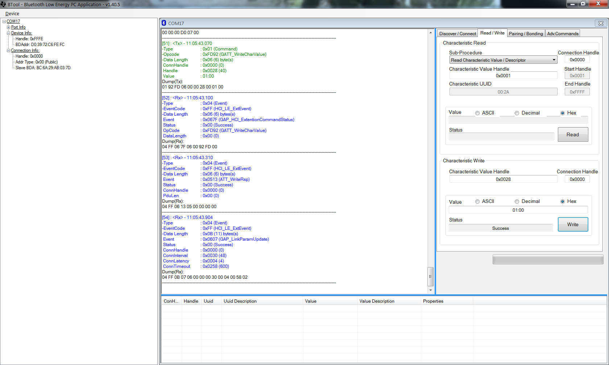This screenshot has width=609, height=365.
Task: Click the Read Status field
Action: pyautogui.click(x=502, y=137)
